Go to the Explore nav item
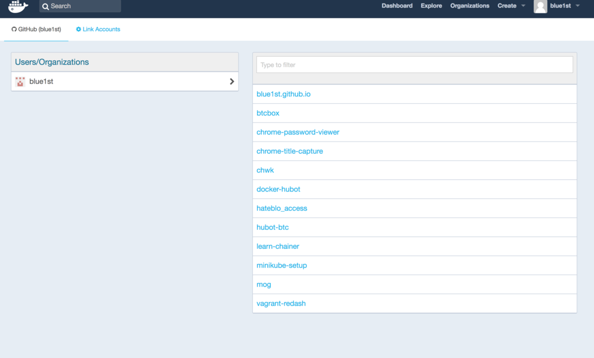The width and height of the screenshot is (594, 358). tap(431, 6)
